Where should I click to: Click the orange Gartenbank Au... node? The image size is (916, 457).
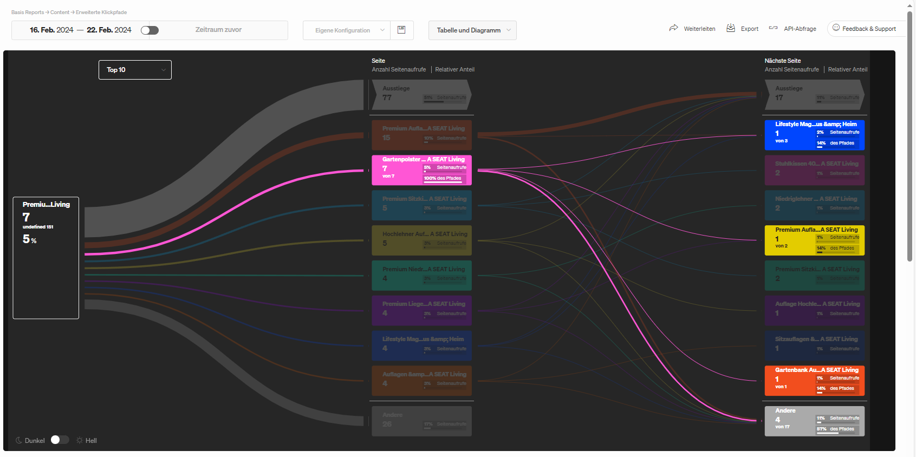[x=814, y=381]
